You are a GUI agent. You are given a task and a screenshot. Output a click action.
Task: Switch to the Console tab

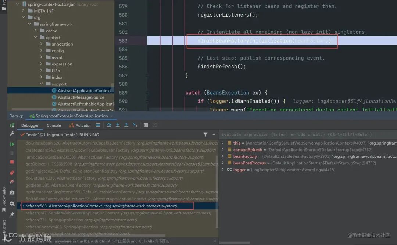(x=54, y=125)
